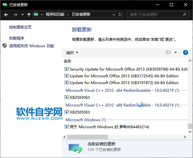Image resolution: width=193 pixels, height=158 pixels.
Task: Select the Windows update KB4483214 entry
Action: pyautogui.click(x=107, y=127)
